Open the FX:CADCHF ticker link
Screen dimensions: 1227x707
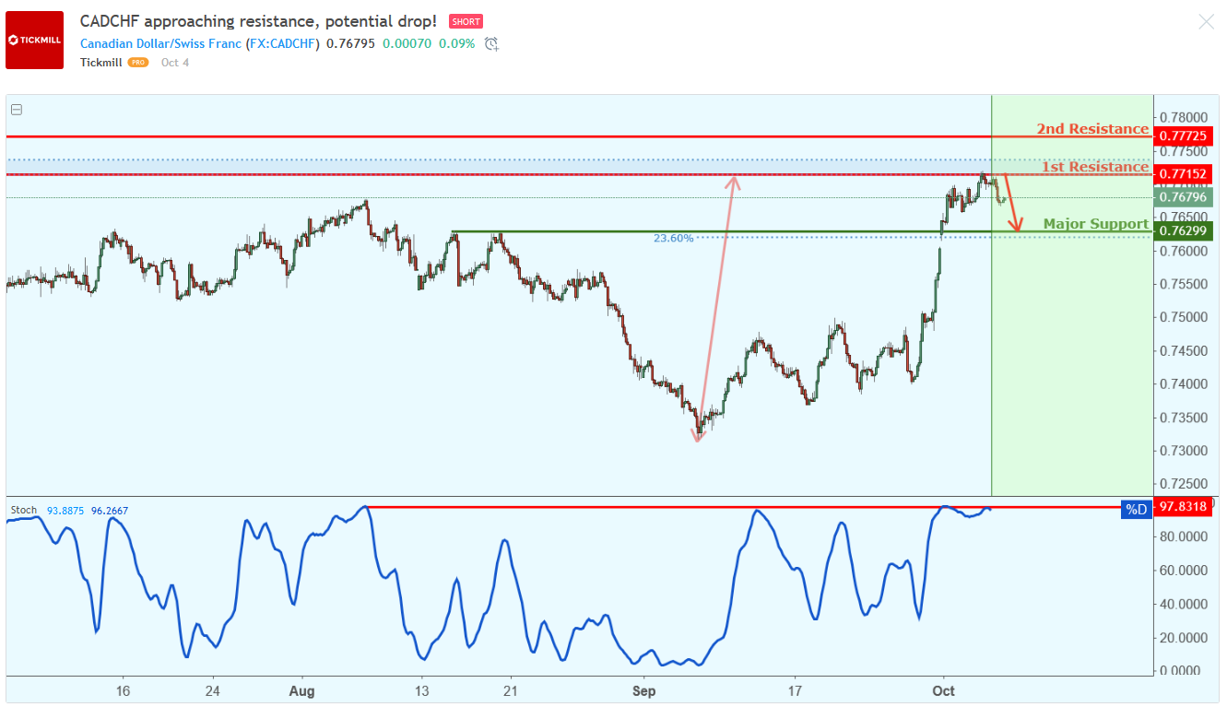click(283, 43)
